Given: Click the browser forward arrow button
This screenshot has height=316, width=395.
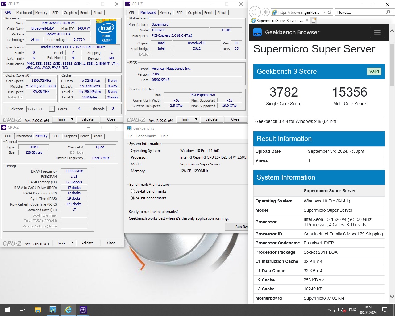Looking at the screenshot, I should (x=265, y=12).
